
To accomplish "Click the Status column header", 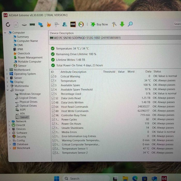I will point(157,71).
